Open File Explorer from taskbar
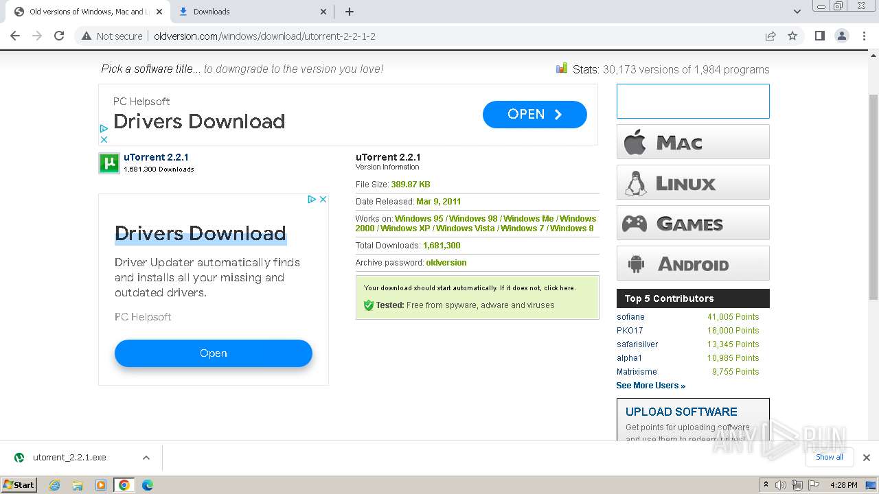The width and height of the screenshot is (879, 494). click(x=78, y=485)
